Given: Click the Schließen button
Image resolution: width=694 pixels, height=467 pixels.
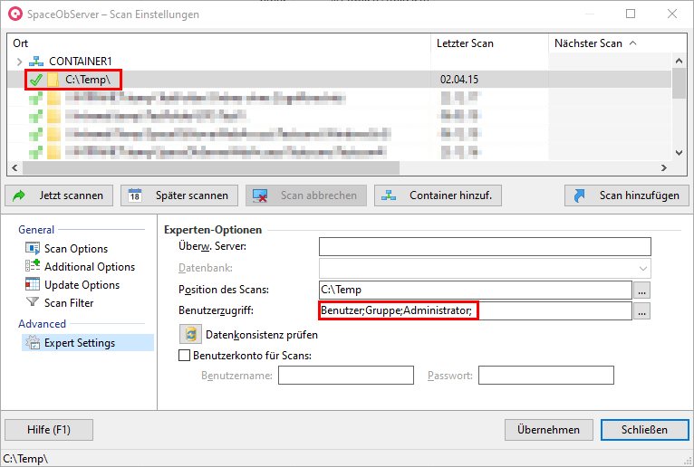Looking at the screenshot, I should [644, 429].
